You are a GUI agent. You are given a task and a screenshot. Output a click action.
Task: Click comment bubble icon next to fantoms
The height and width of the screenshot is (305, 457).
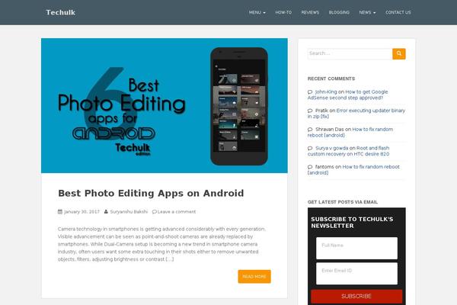(310, 167)
